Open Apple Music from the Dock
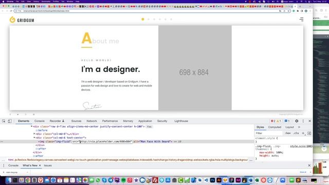 (130, 180)
